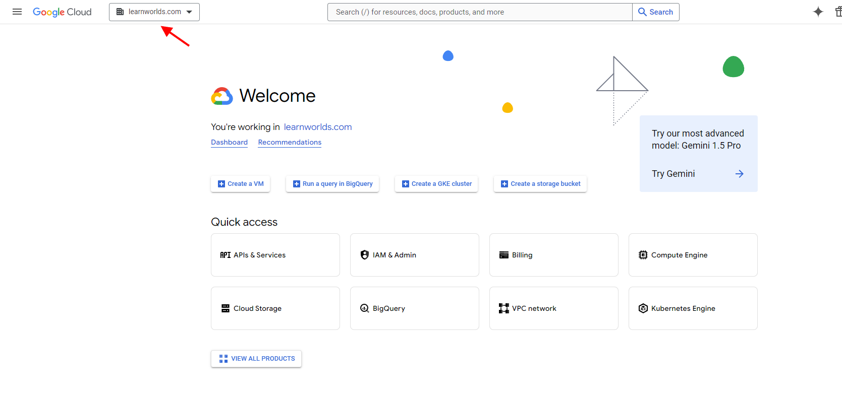Open the Recommendations link
842x399 pixels.
(x=290, y=142)
